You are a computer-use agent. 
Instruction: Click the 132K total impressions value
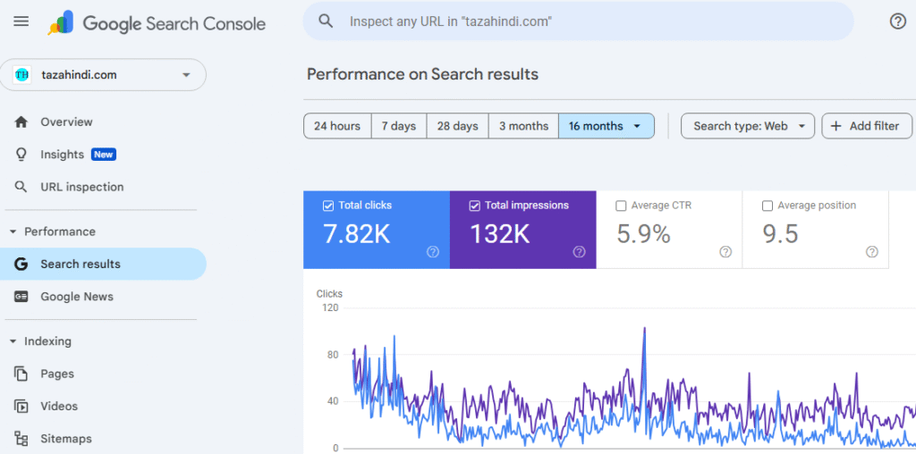click(x=499, y=234)
